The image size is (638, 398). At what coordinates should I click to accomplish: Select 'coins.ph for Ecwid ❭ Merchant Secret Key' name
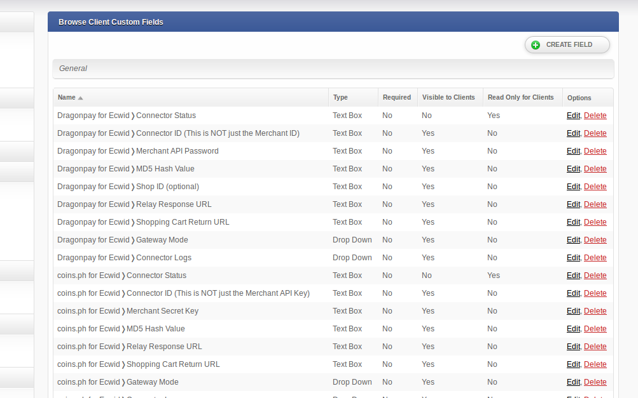128,311
